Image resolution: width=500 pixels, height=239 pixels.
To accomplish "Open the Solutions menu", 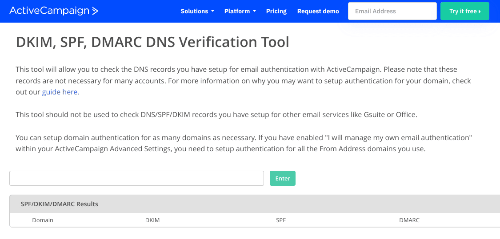I will [x=194, y=11].
